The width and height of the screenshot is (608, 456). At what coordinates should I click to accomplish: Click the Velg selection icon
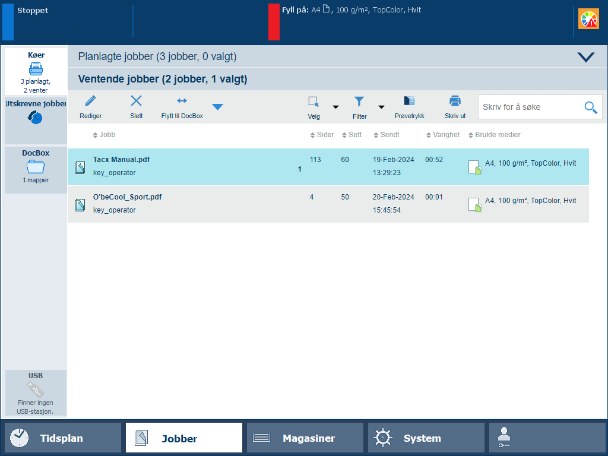click(x=313, y=102)
